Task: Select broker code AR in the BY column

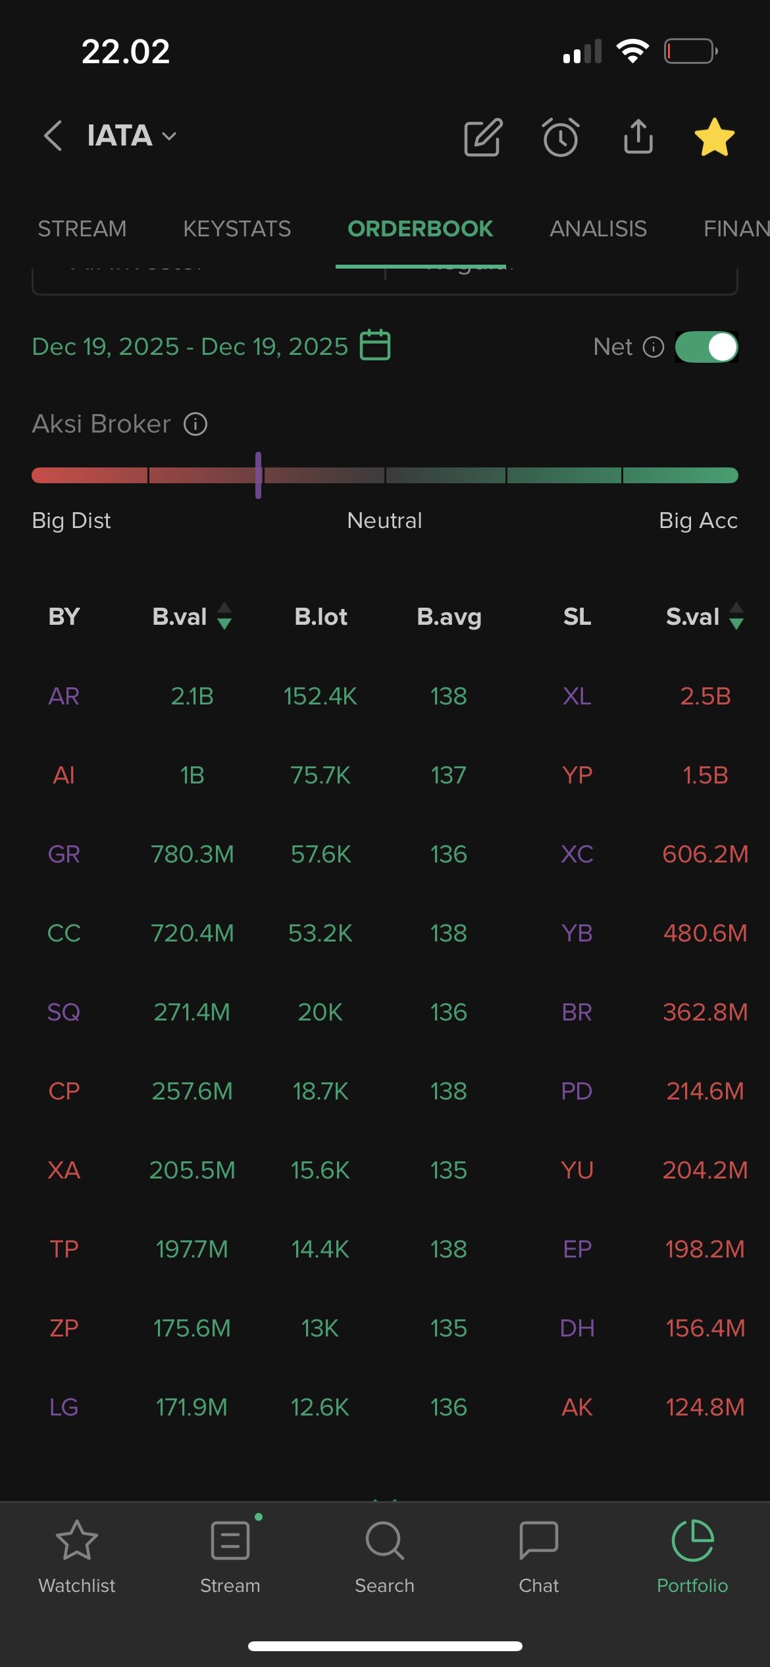Action: (64, 696)
